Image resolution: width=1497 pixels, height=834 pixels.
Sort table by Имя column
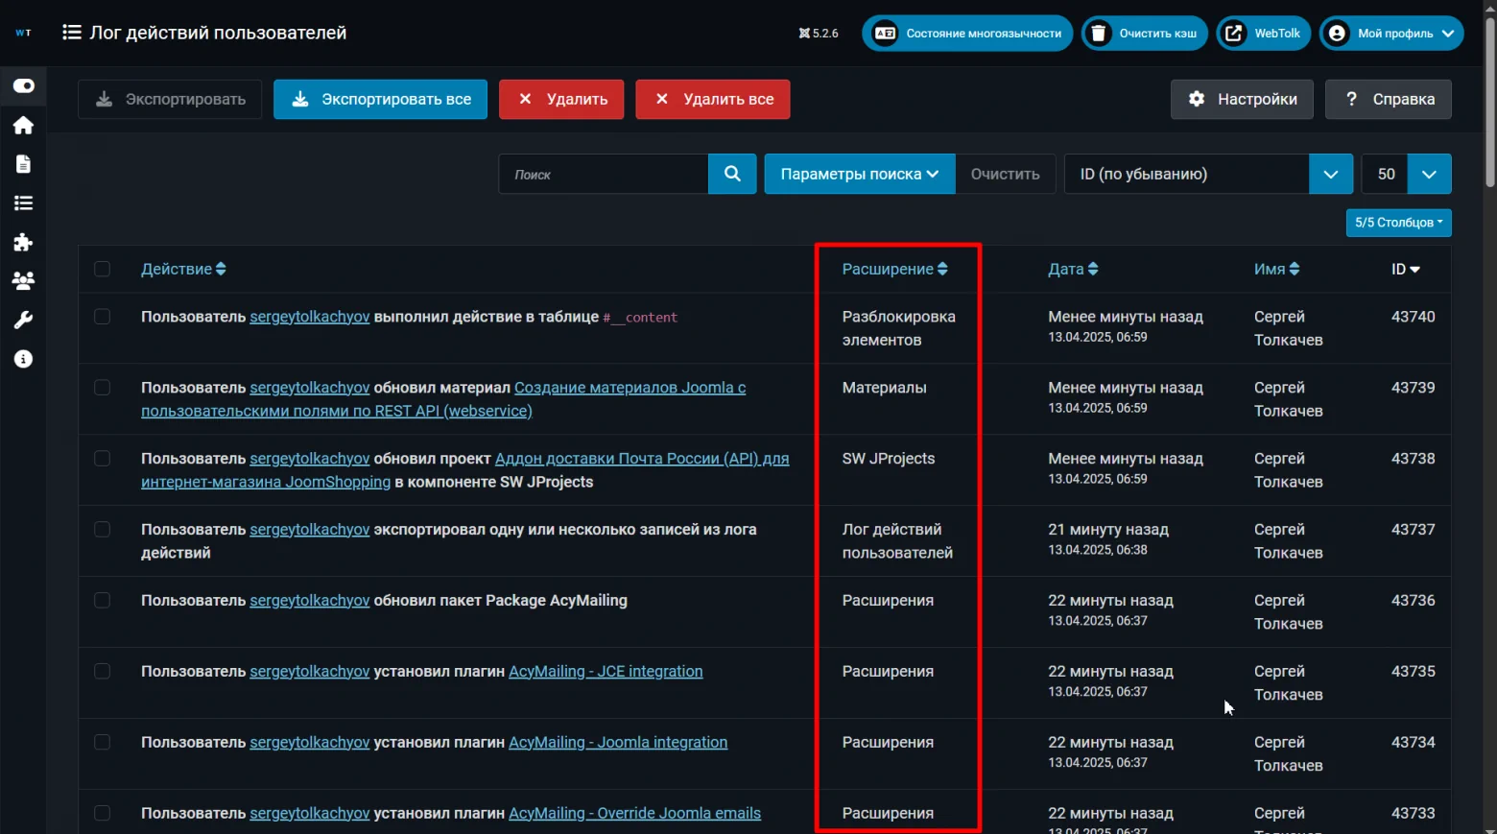[1276, 269]
